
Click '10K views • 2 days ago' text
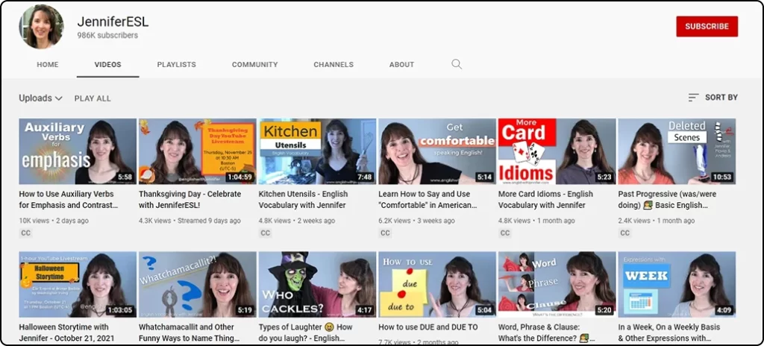54,221
